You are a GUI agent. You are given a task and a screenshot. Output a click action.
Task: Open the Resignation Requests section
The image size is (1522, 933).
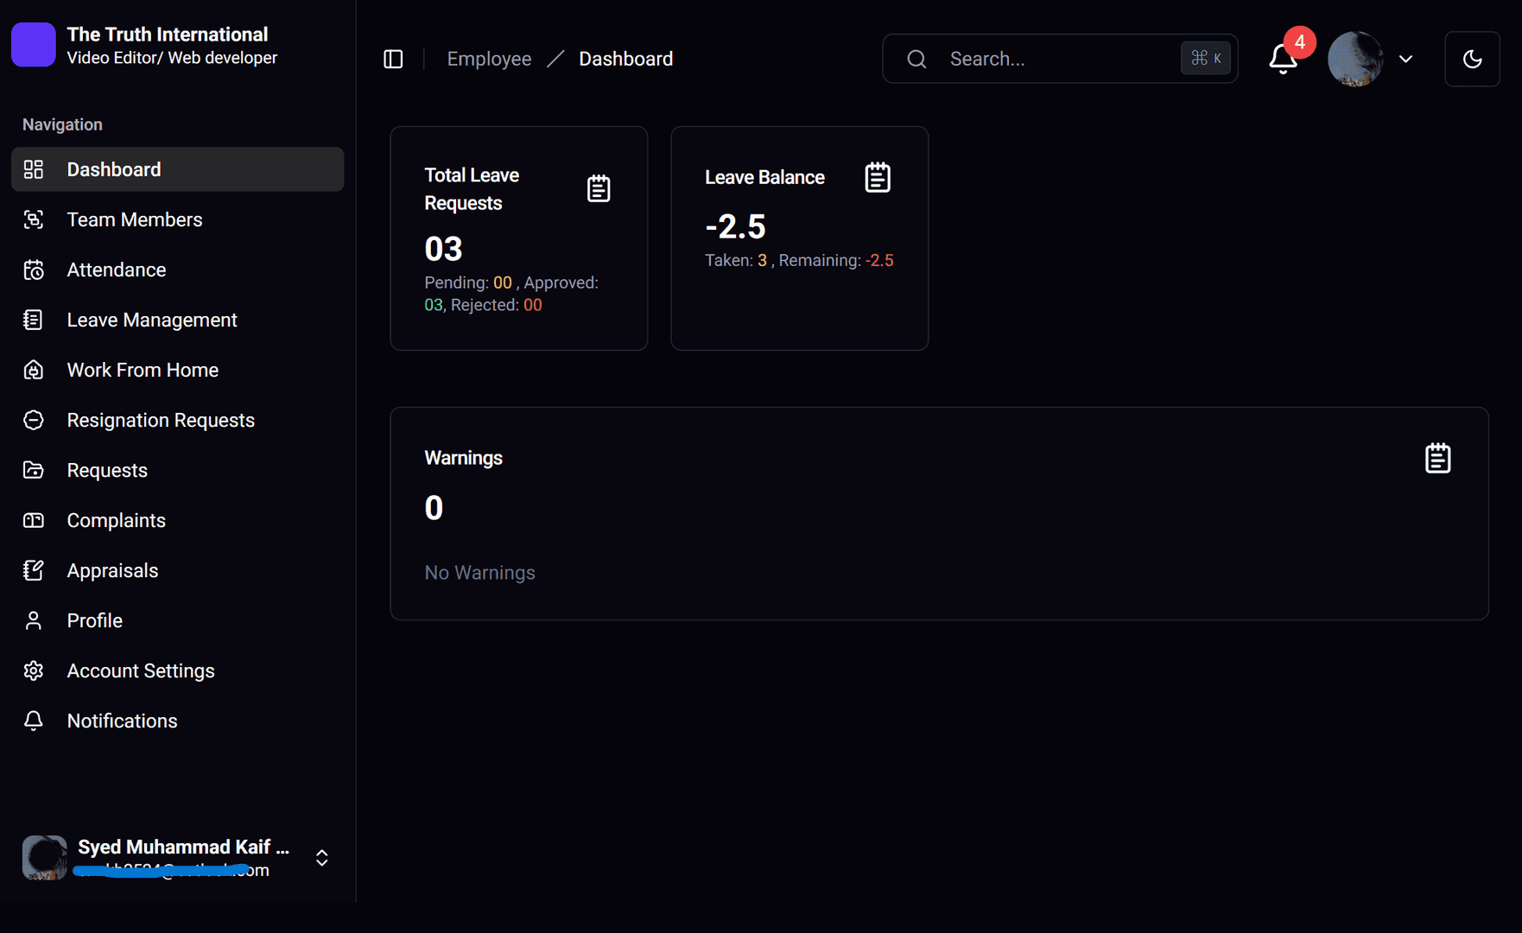pyautogui.click(x=161, y=419)
